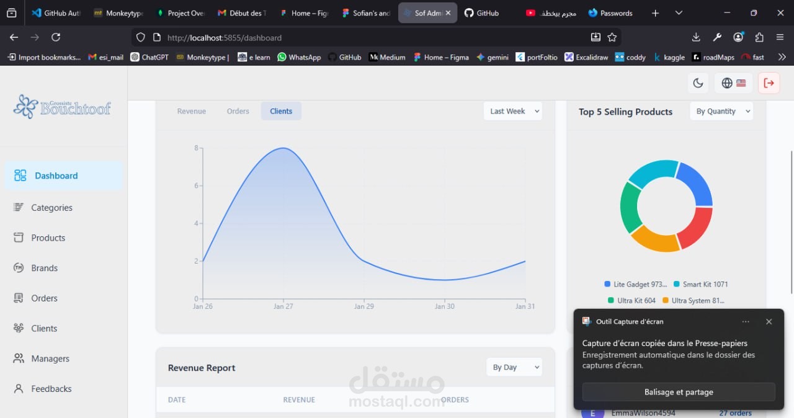This screenshot has height=418, width=794.
Task: Switch to the GitHub browser tab
Action: click(488, 12)
